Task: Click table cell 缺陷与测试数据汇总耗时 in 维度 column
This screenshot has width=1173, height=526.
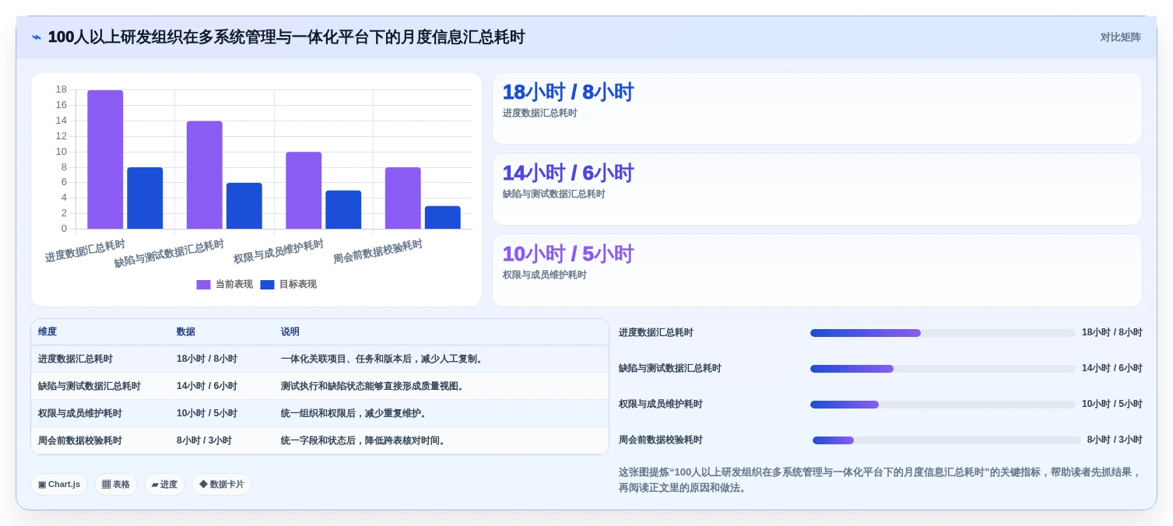Action: (90, 387)
